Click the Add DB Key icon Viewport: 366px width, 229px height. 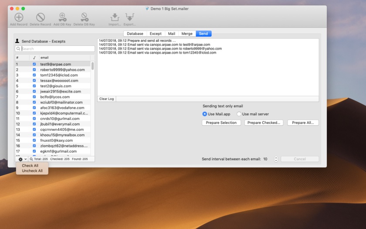click(x=62, y=17)
